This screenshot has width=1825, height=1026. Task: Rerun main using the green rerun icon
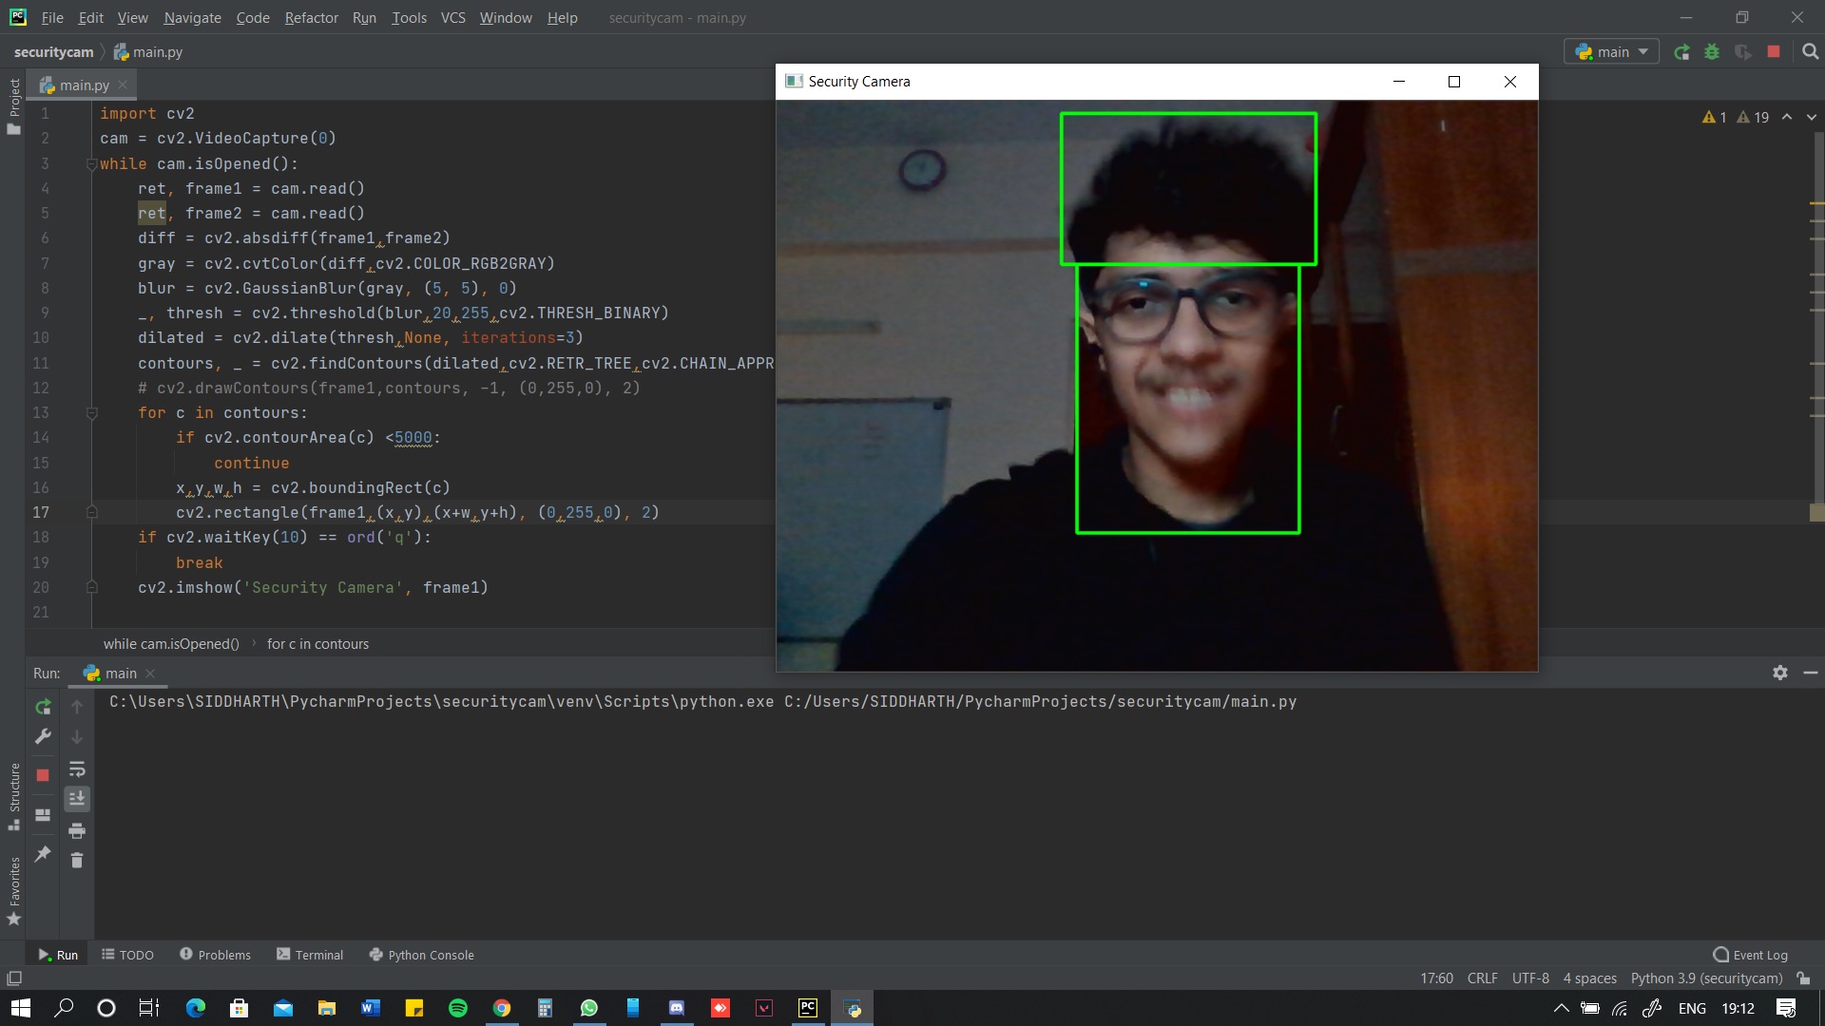[43, 707]
